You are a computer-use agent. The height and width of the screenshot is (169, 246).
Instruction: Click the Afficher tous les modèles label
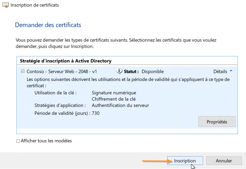[46, 141]
